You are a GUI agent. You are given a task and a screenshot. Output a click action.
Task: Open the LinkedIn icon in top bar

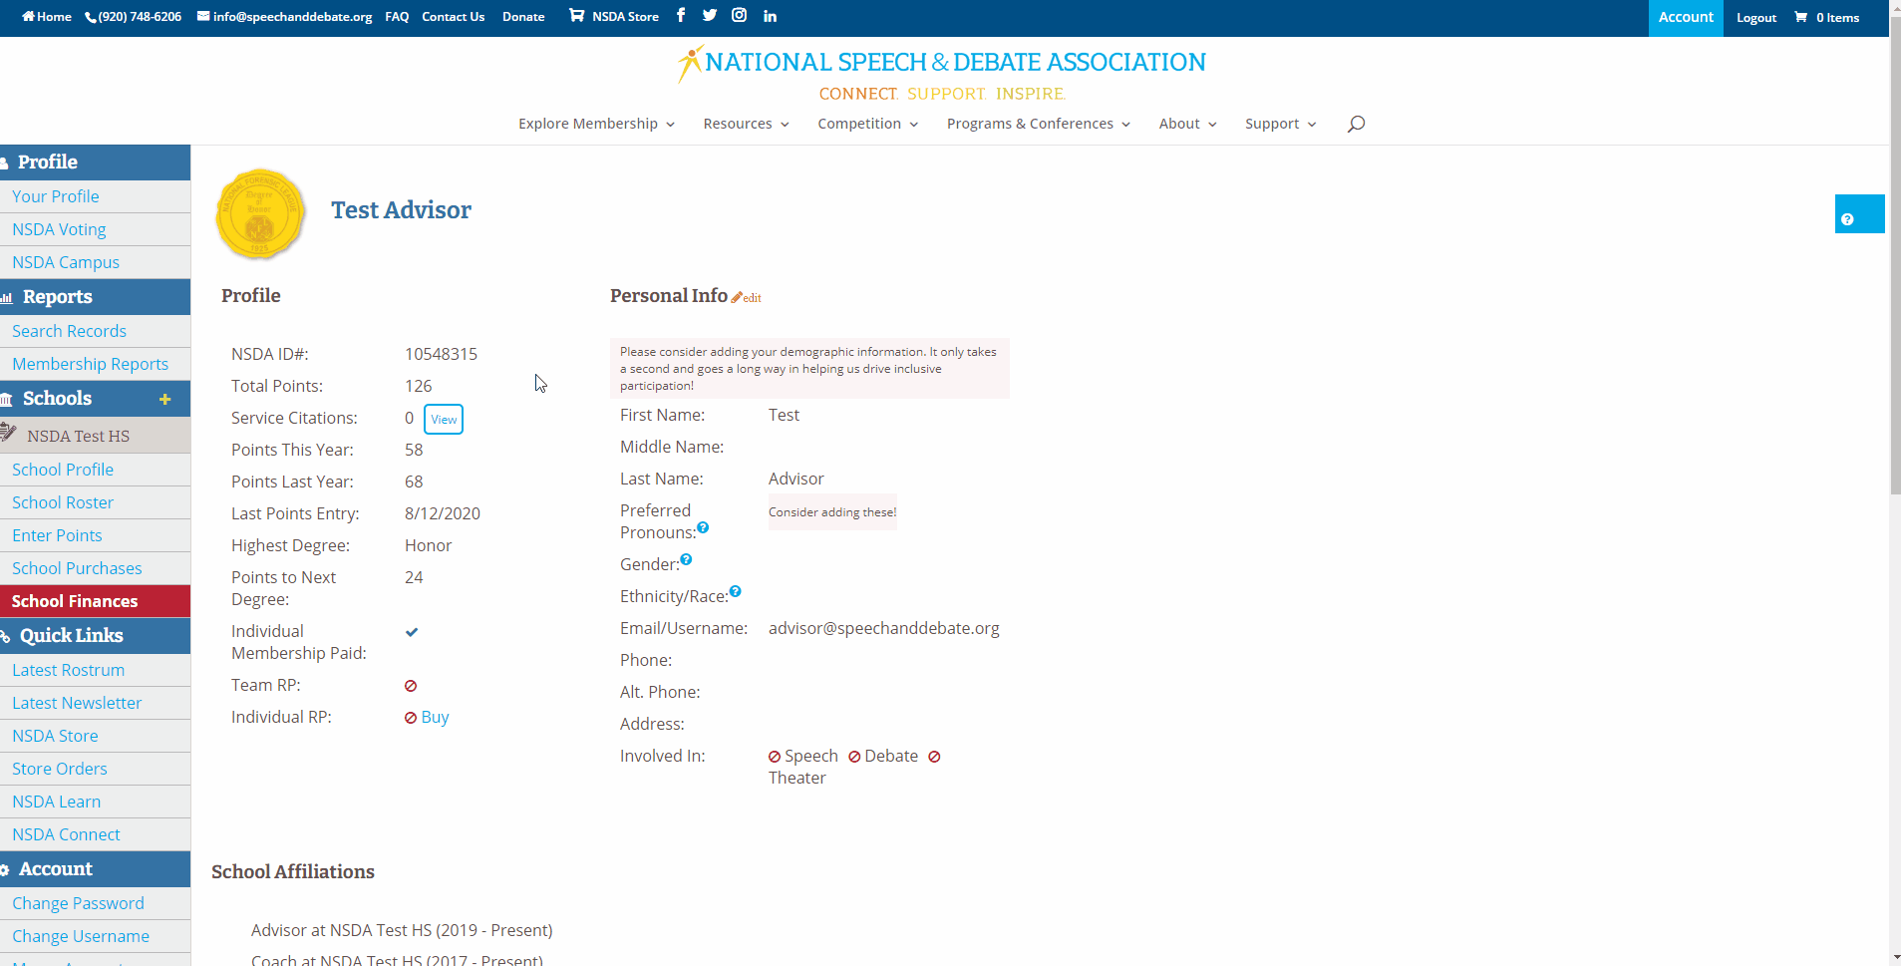pyautogui.click(x=770, y=16)
